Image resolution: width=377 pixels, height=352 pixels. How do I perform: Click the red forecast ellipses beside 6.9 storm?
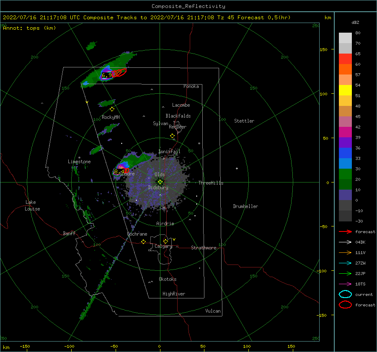(119, 72)
